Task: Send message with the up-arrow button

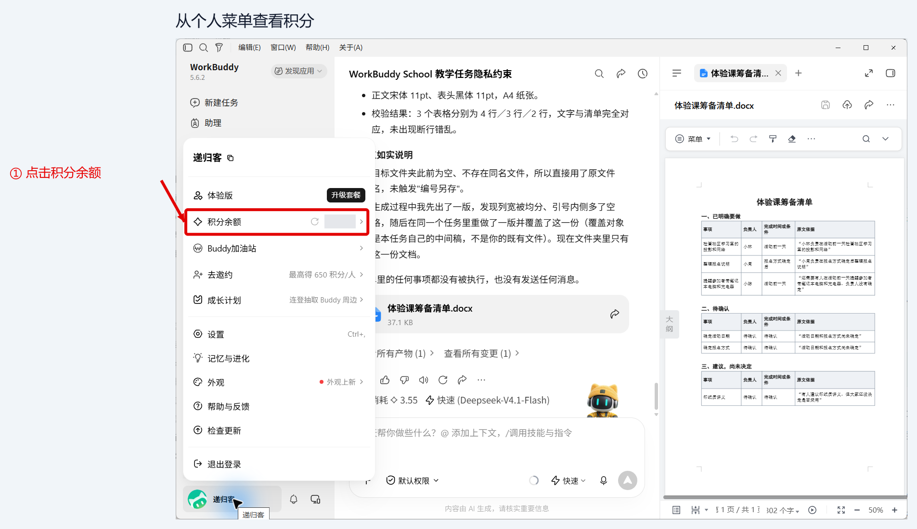Action: click(628, 480)
